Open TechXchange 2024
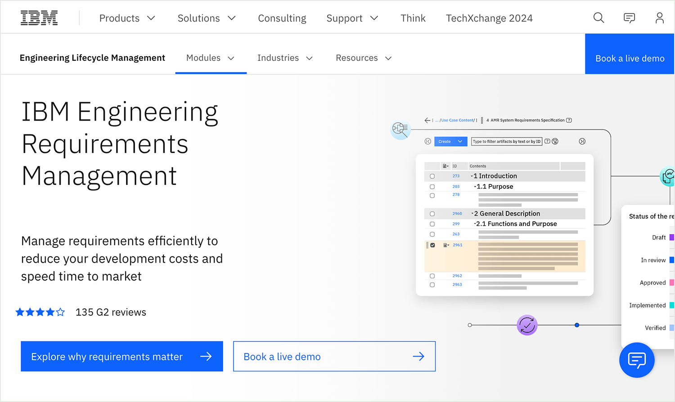Screen dimensions: 675x402 point(489,18)
